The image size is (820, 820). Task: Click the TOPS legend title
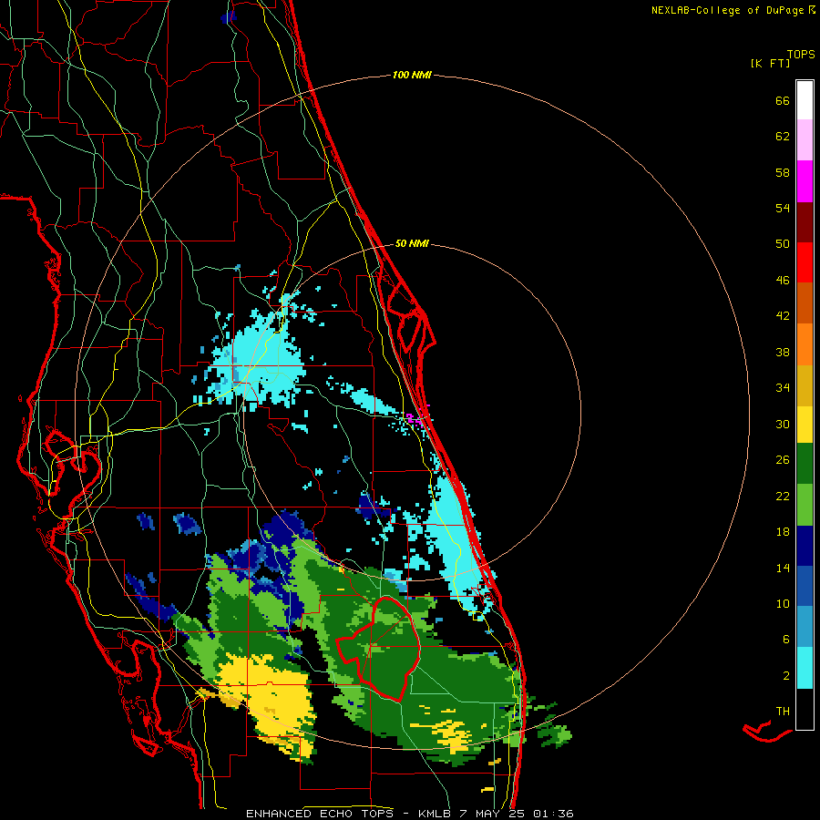pos(801,55)
